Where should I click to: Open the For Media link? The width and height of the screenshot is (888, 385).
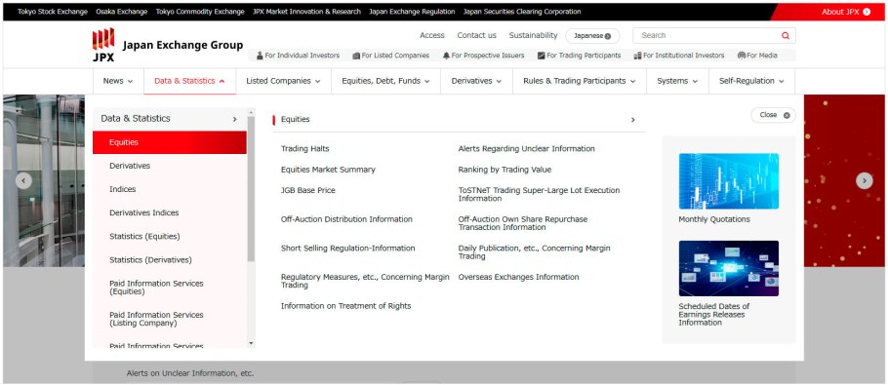757,56
